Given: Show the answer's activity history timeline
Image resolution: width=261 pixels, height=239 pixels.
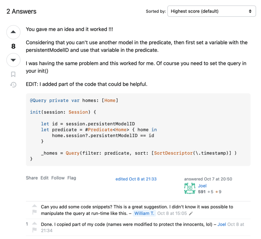Looking at the screenshot, I should [x=13, y=85].
